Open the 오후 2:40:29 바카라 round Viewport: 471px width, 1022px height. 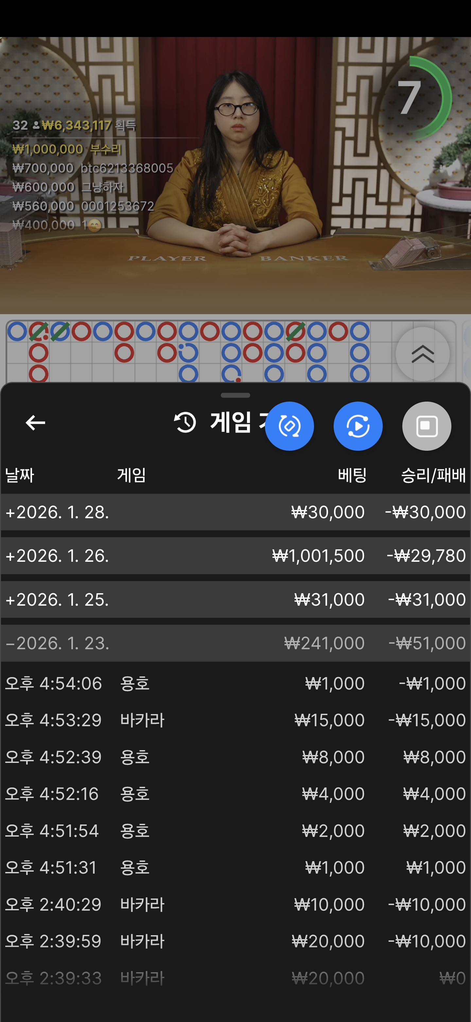pos(235,904)
